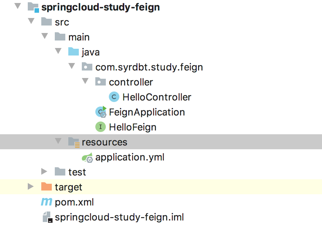Screen dimensions: 322x225
Task: Expand the test folder
Action: (44, 172)
